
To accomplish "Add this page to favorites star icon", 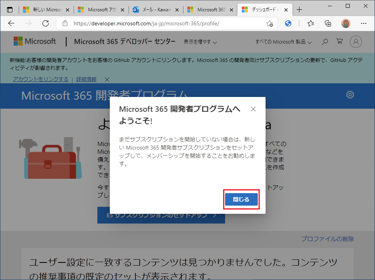I will pyautogui.click(x=269, y=23).
